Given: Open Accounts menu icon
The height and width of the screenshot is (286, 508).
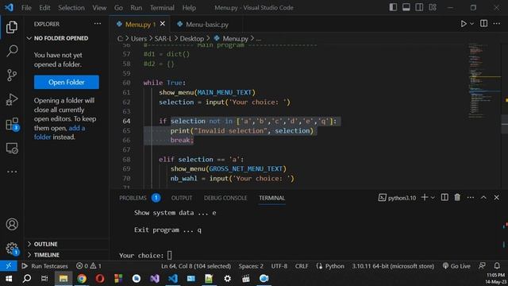Looking at the screenshot, I should click(12, 224).
